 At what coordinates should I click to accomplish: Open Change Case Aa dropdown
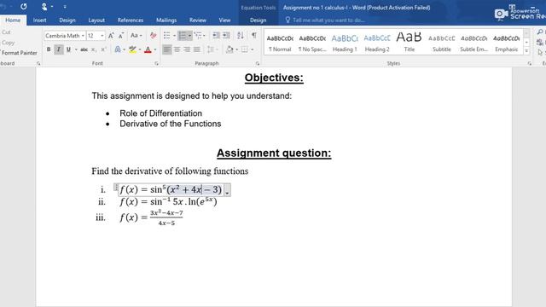136,36
